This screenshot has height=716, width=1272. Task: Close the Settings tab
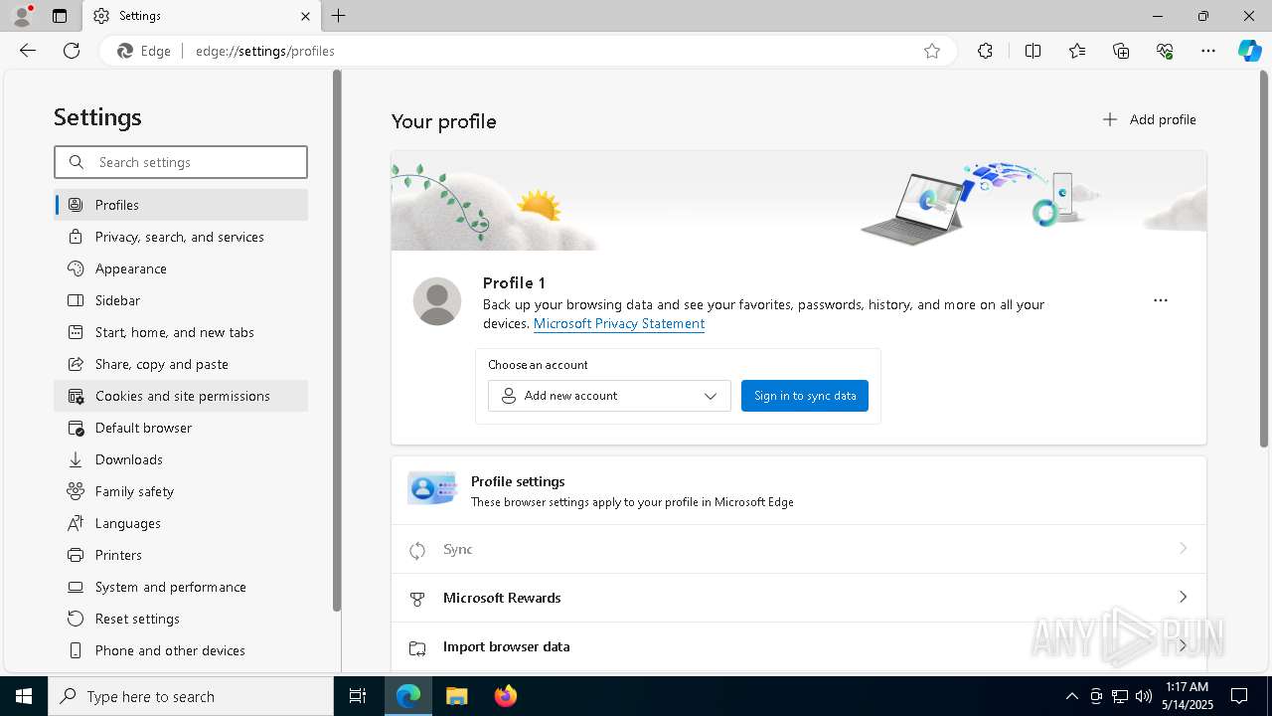pyautogui.click(x=305, y=16)
